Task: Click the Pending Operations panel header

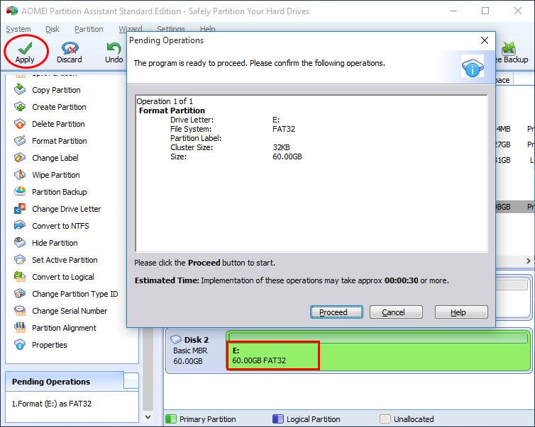Action: pyautogui.click(x=65, y=382)
